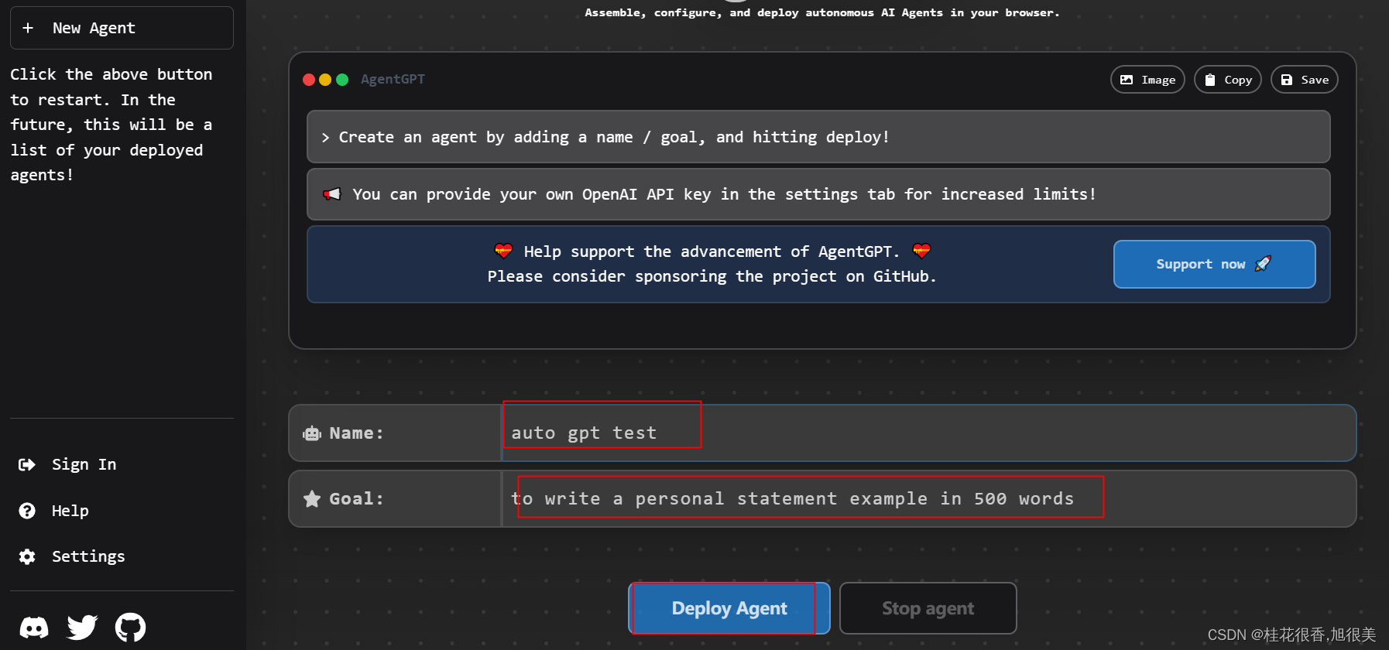
Task: Click the green window dot in AgentGPT header
Action: pyautogui.click(x=342, y=80)
